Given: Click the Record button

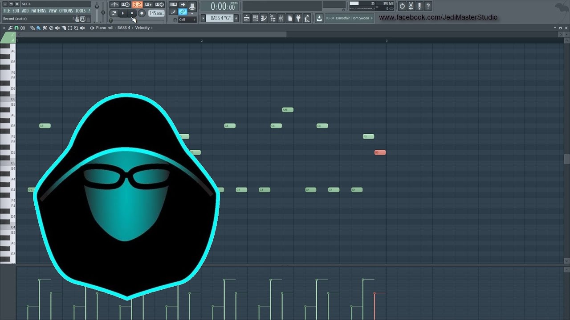Looking at the screenshot, I should (142, 13).
